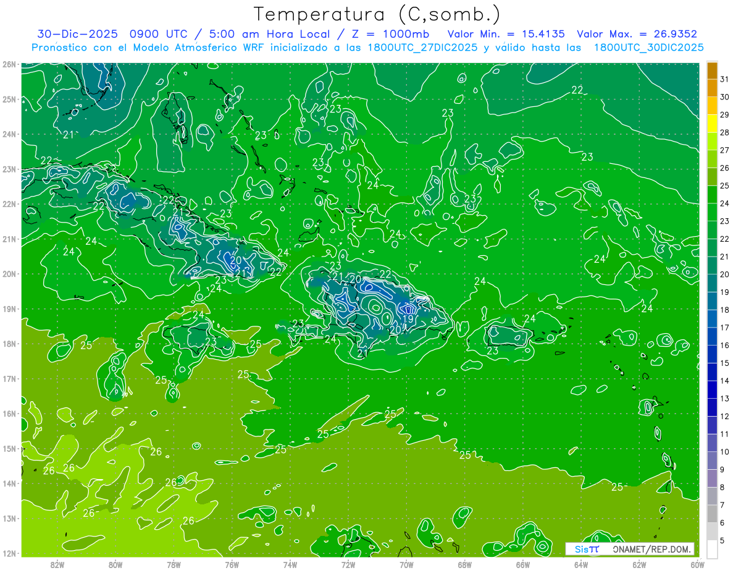Click the color bar label "7"

722,504
